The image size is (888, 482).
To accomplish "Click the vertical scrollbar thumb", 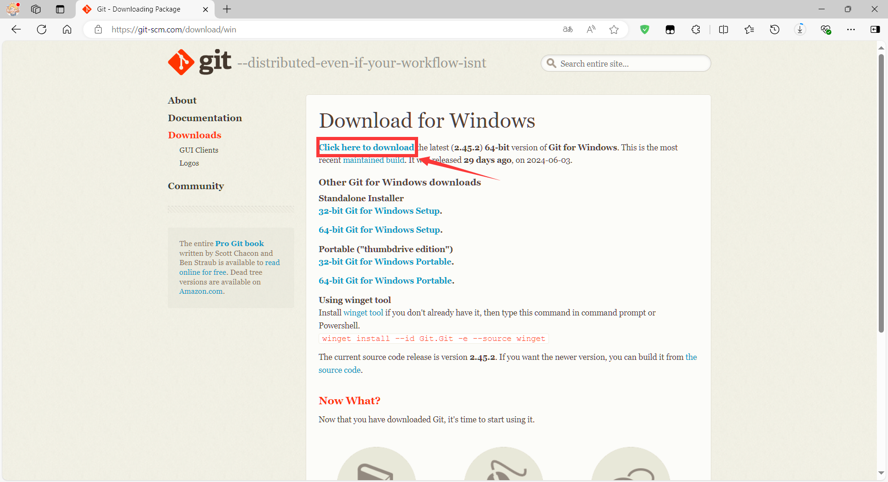I will coord(881,193).
